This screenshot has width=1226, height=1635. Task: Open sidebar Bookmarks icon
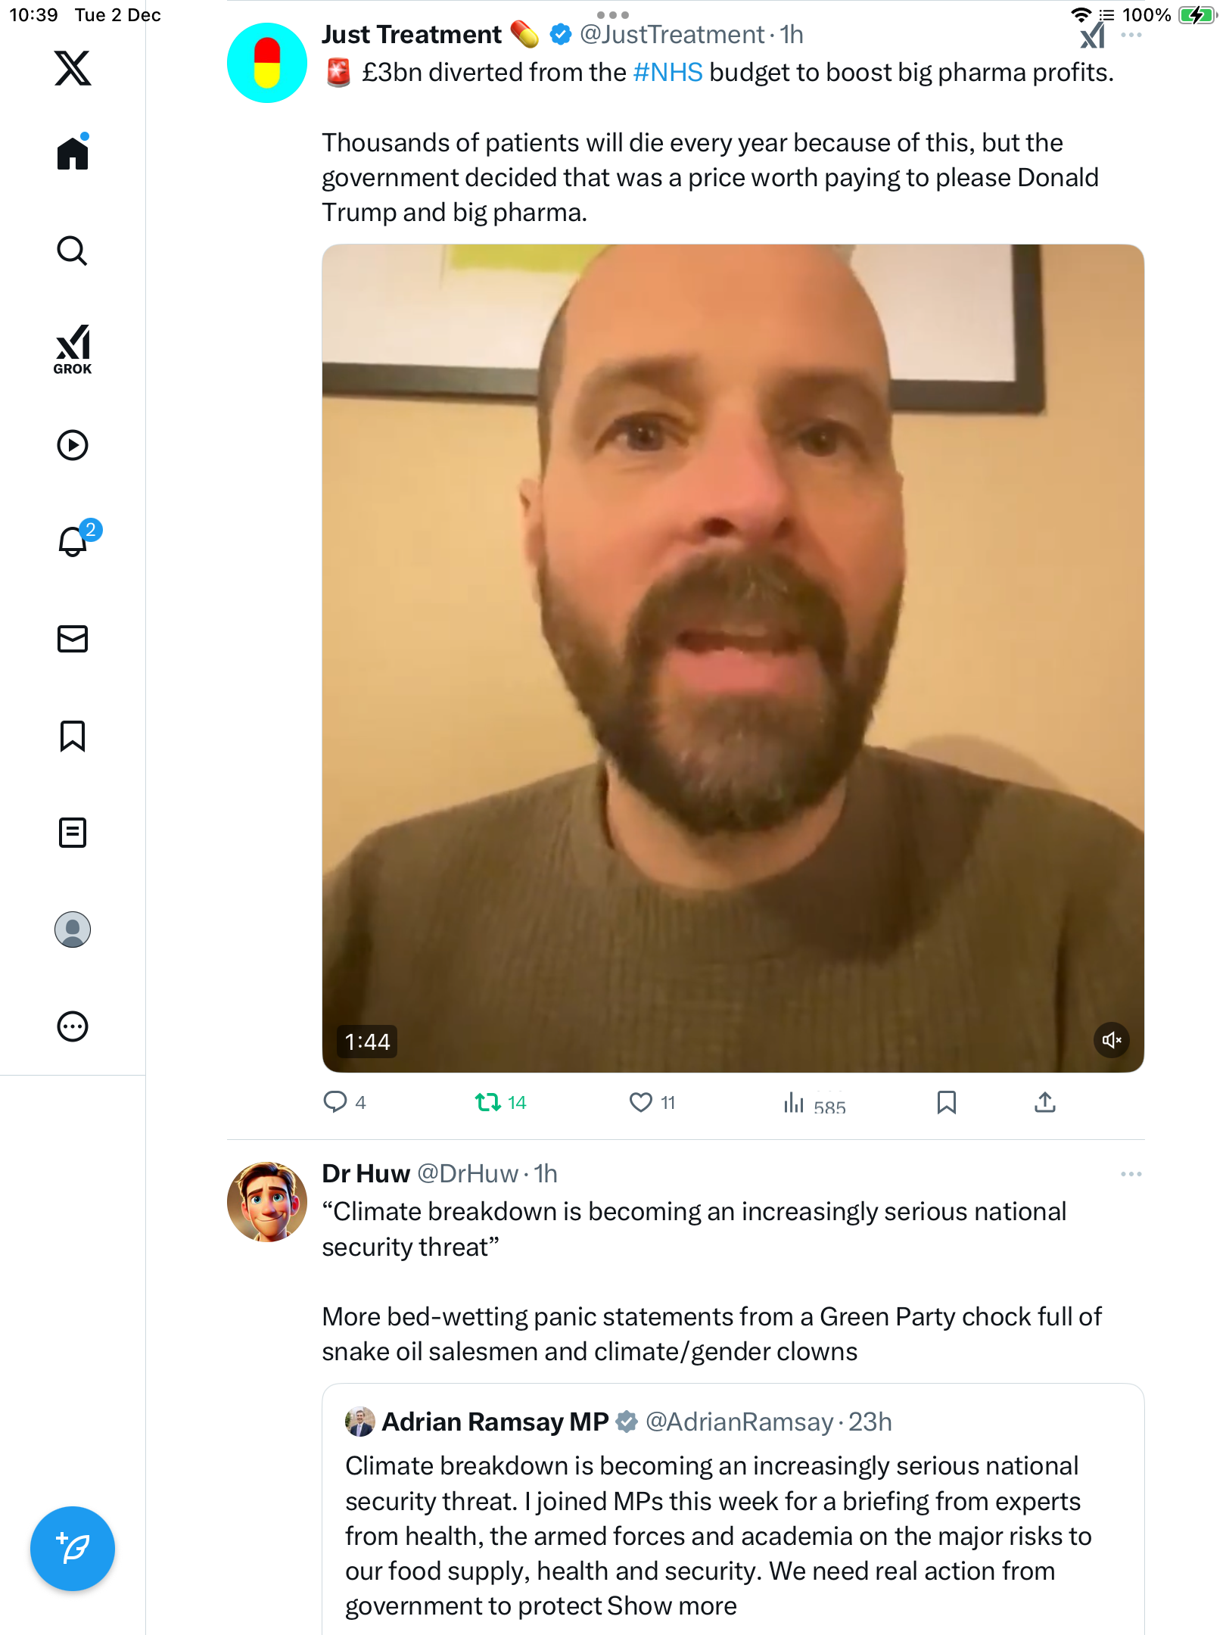point(73,736)
